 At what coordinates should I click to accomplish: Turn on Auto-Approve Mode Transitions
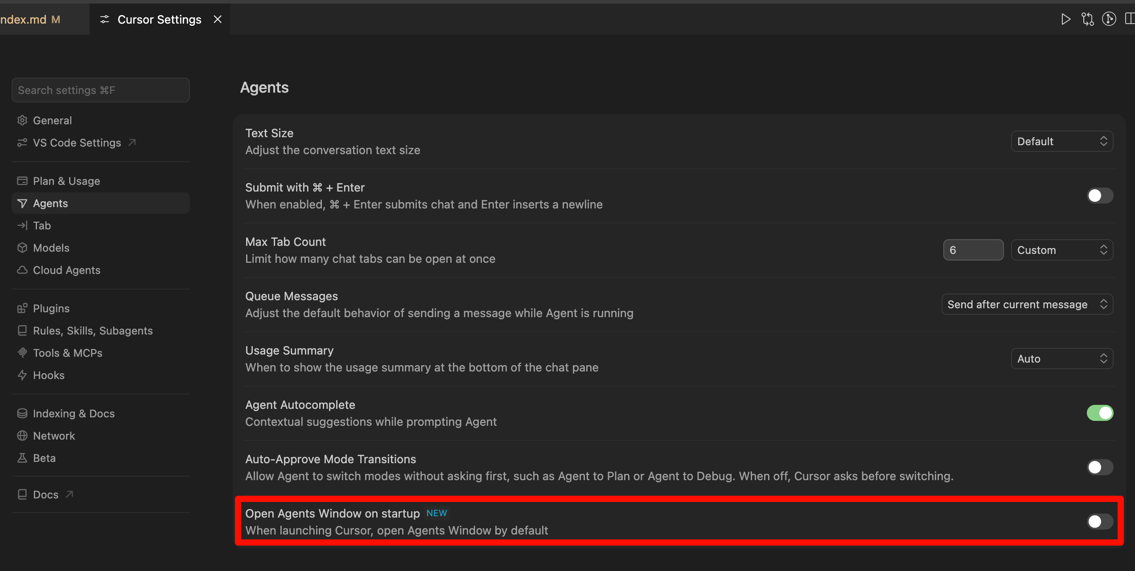(x=1100, y=467)
